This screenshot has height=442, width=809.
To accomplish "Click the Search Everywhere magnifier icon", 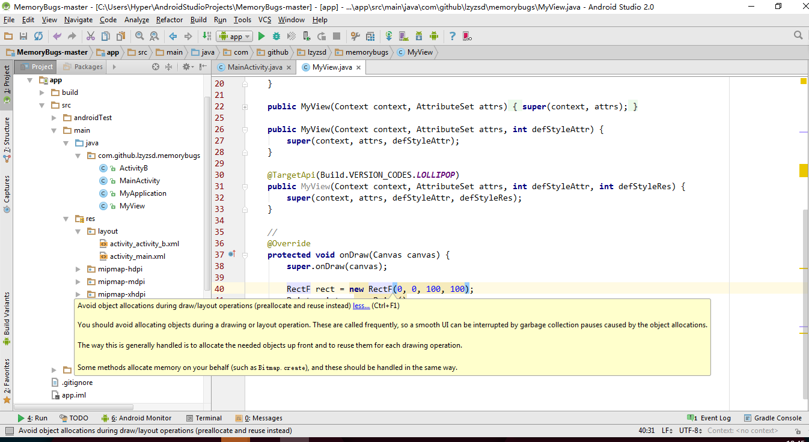I will pyautogui.click(x=798, y=35).
